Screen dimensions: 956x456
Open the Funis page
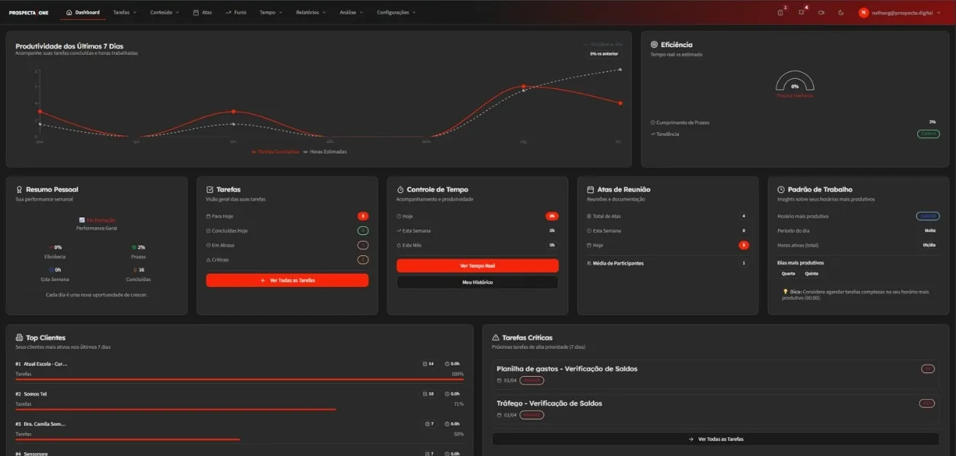tap(236, 12)
